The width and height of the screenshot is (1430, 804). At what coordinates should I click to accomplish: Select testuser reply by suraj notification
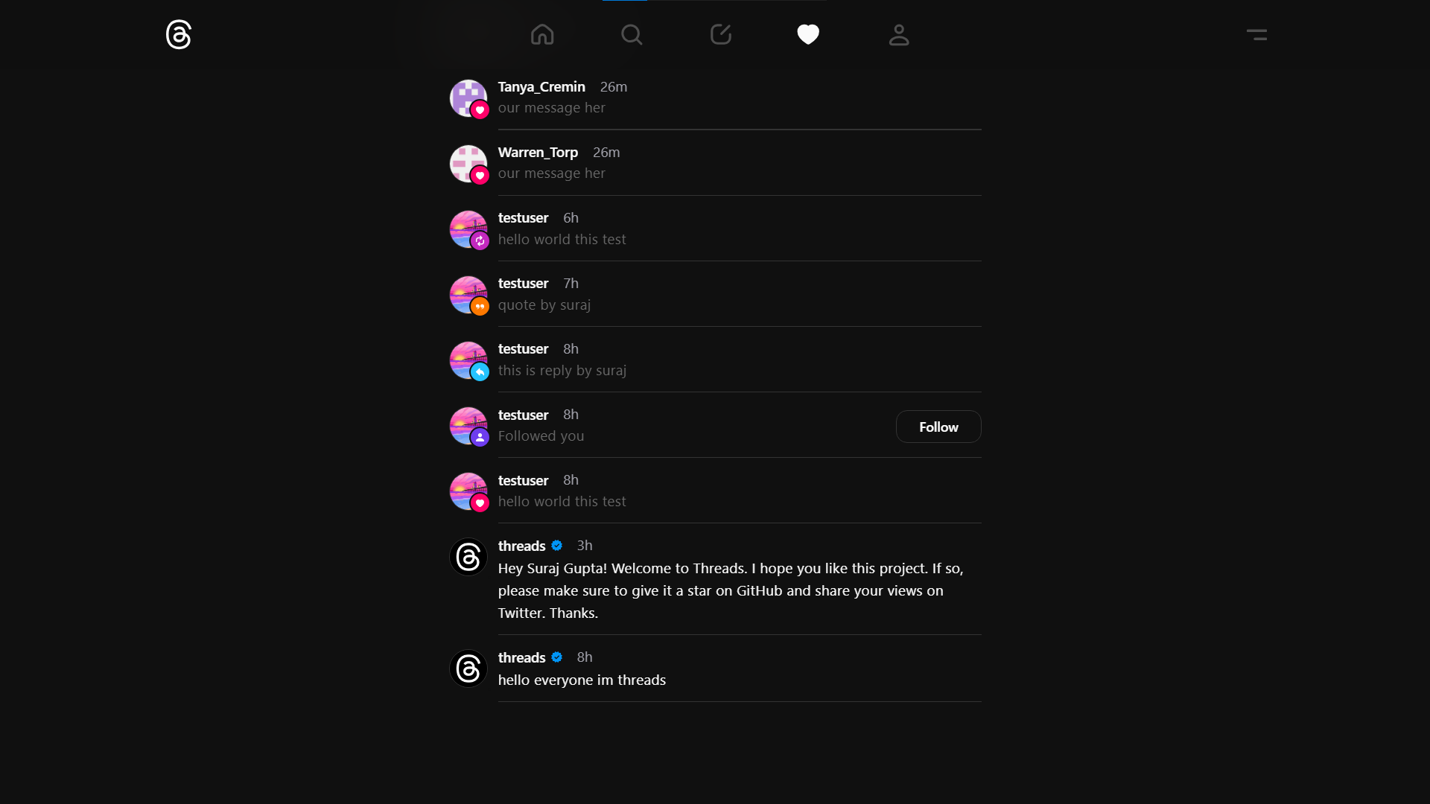pos(715,360)
